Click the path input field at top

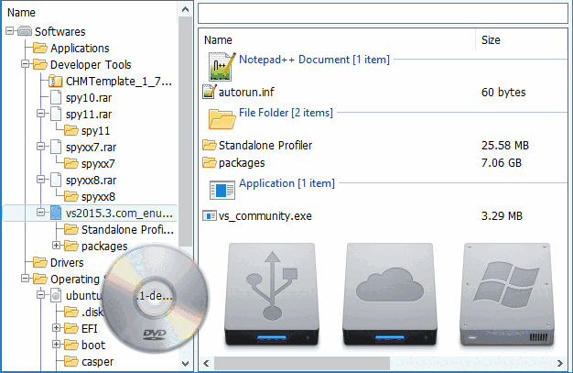coord(383,13)
